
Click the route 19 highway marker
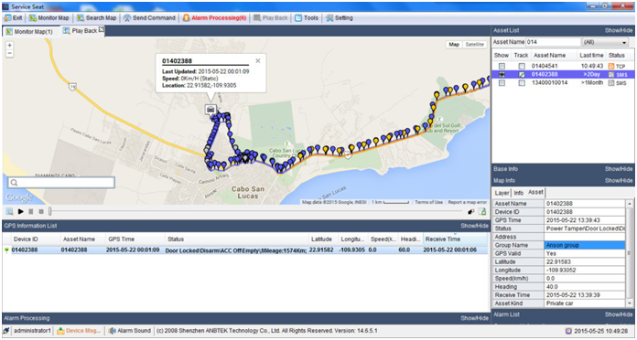(72, 87)
